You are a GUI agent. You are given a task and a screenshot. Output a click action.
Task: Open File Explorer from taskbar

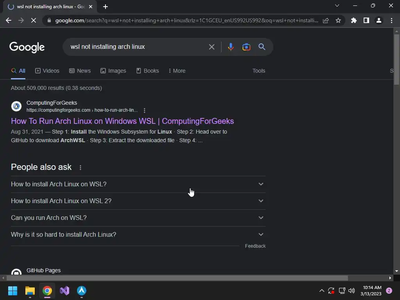pyautogui.click(x=30, y=291)
